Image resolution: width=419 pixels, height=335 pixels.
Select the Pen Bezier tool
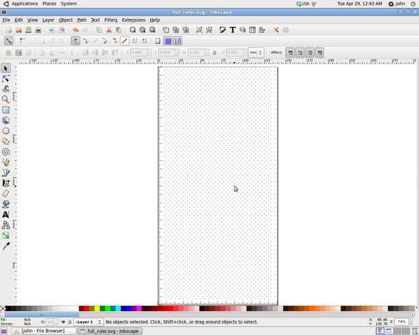pyautogui.click(x=6, y=173)
